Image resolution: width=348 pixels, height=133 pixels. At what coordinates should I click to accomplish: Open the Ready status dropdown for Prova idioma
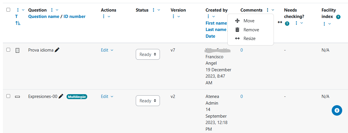pos(148,54)
